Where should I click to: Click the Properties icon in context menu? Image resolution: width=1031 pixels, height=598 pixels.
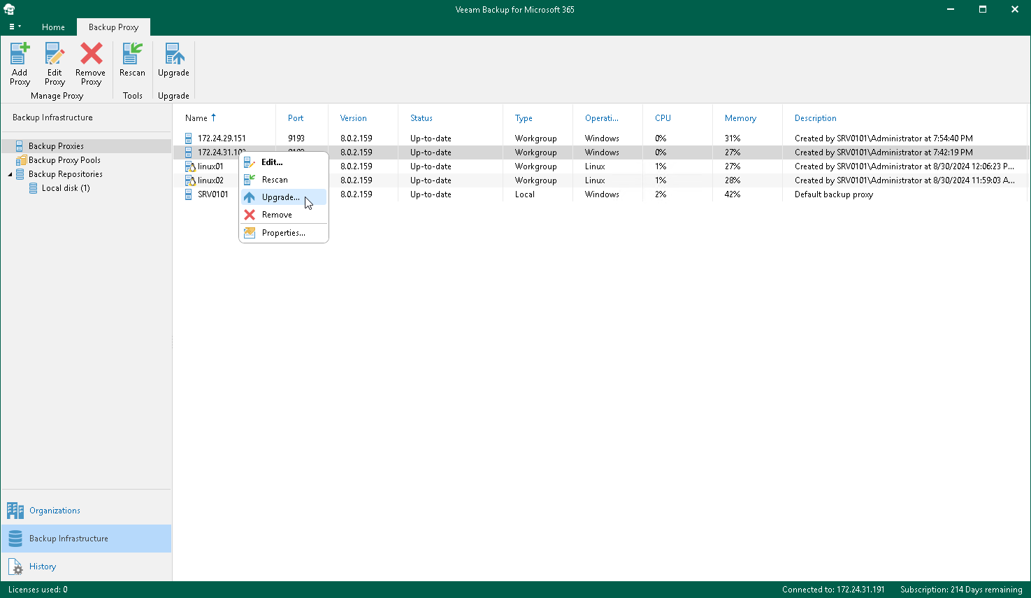point(250,233)
